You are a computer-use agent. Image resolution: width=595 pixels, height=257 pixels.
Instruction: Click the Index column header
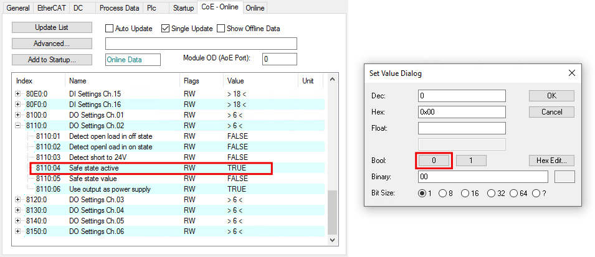point(39,81)
